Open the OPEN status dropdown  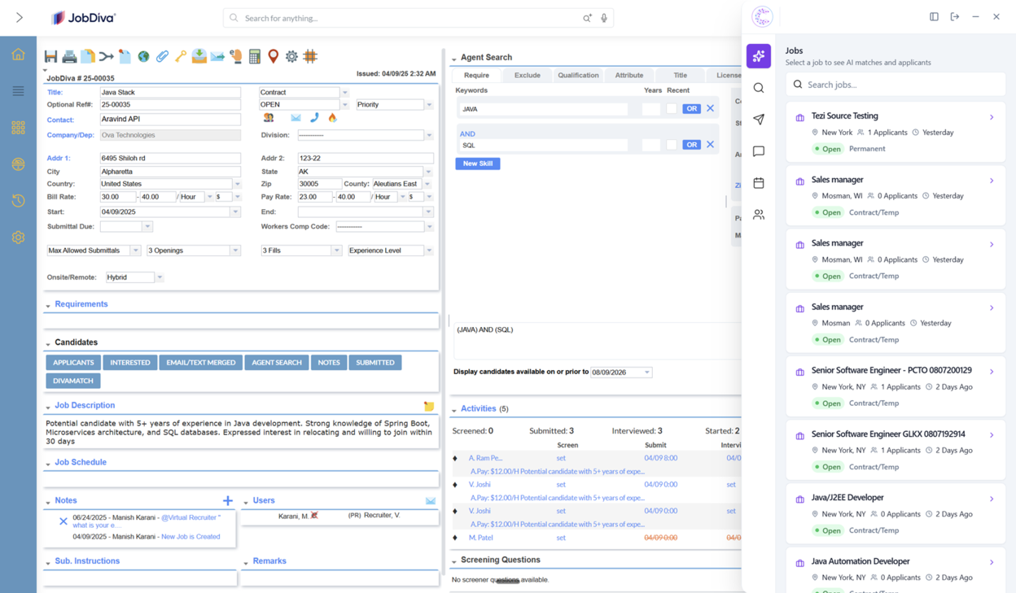(345, 105)
